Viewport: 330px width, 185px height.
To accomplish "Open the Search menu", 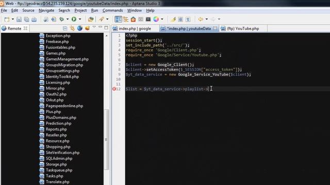I will (x=64, y=10).
